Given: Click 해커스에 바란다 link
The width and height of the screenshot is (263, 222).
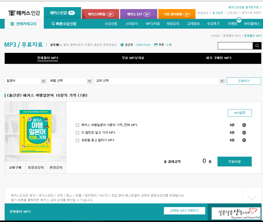Looking at the screenshot, I should (x=251, y=13).
